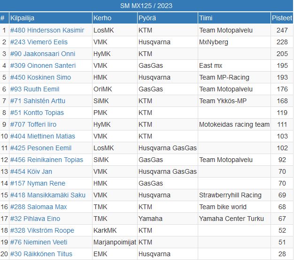Click #450 Koskinen Simo name
This screenshot has height=260, width=294.
click(40, 77)
